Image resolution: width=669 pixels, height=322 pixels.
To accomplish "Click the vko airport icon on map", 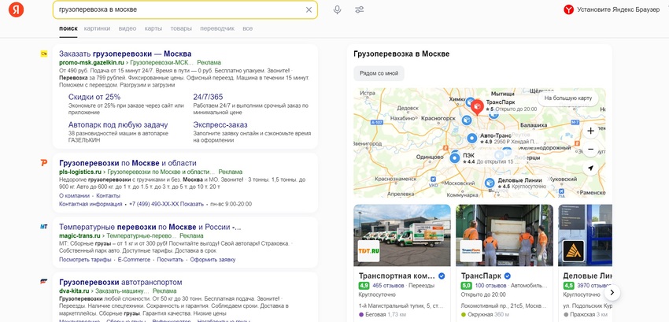I will coord(434,180).
